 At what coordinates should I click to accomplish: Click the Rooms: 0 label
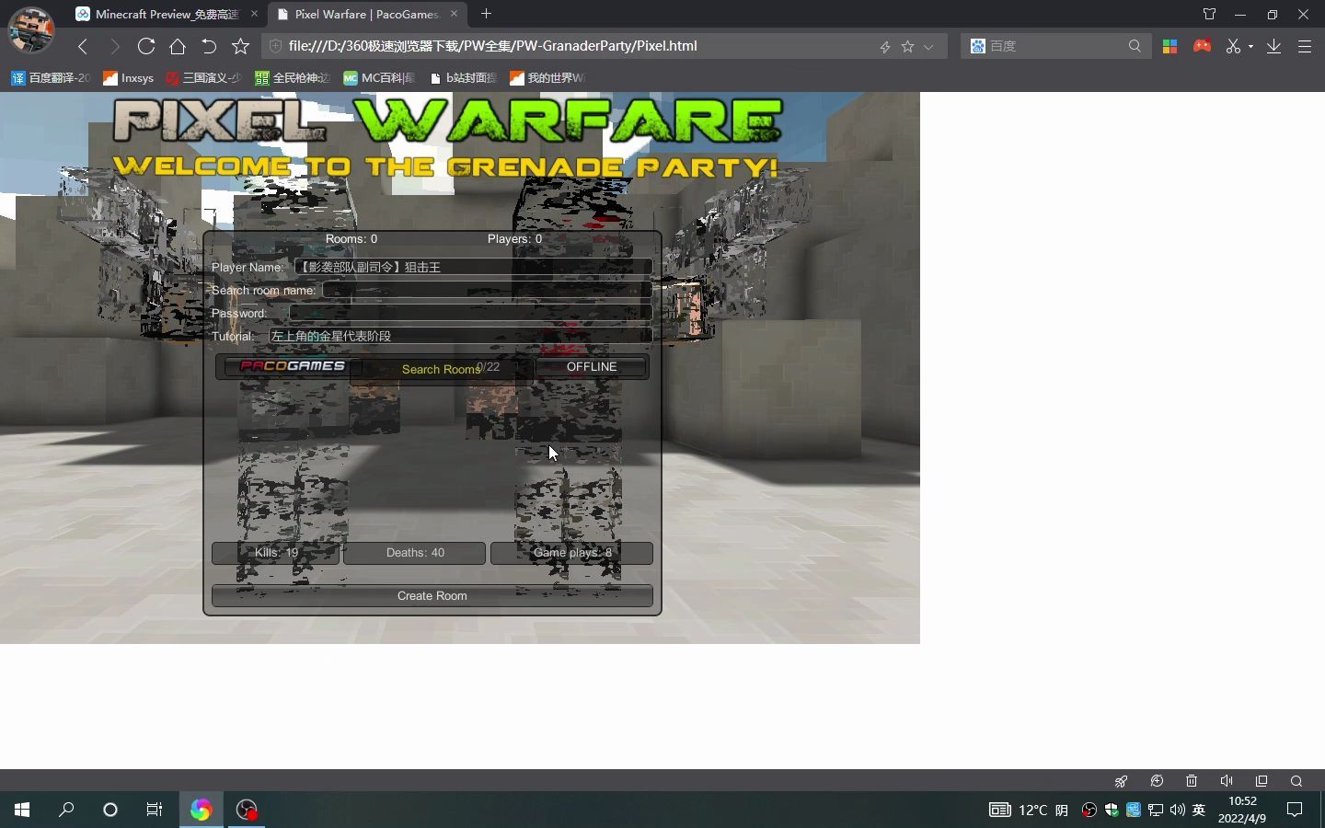tap(351, 239)
